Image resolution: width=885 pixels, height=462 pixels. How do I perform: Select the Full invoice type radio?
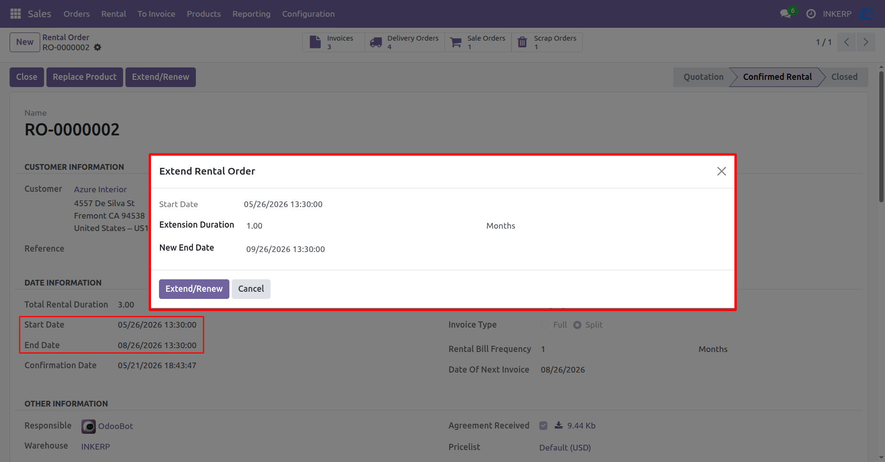tap(545, 325)
